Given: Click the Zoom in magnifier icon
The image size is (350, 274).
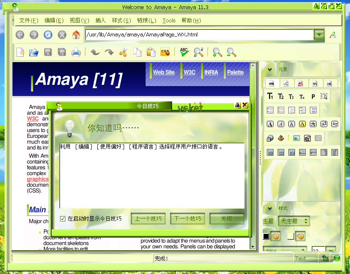Looking at the screenshot, I should [x=217, y=53].
